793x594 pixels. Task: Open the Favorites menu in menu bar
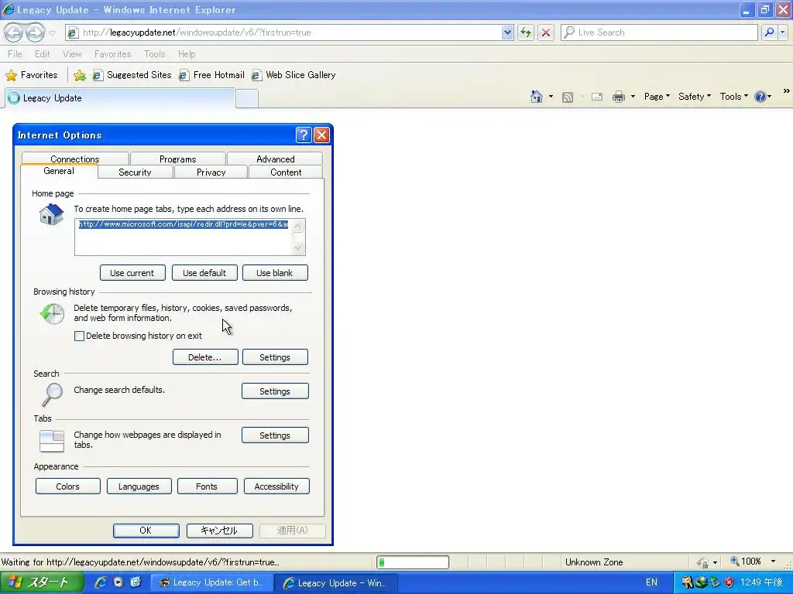click(113, 54)
